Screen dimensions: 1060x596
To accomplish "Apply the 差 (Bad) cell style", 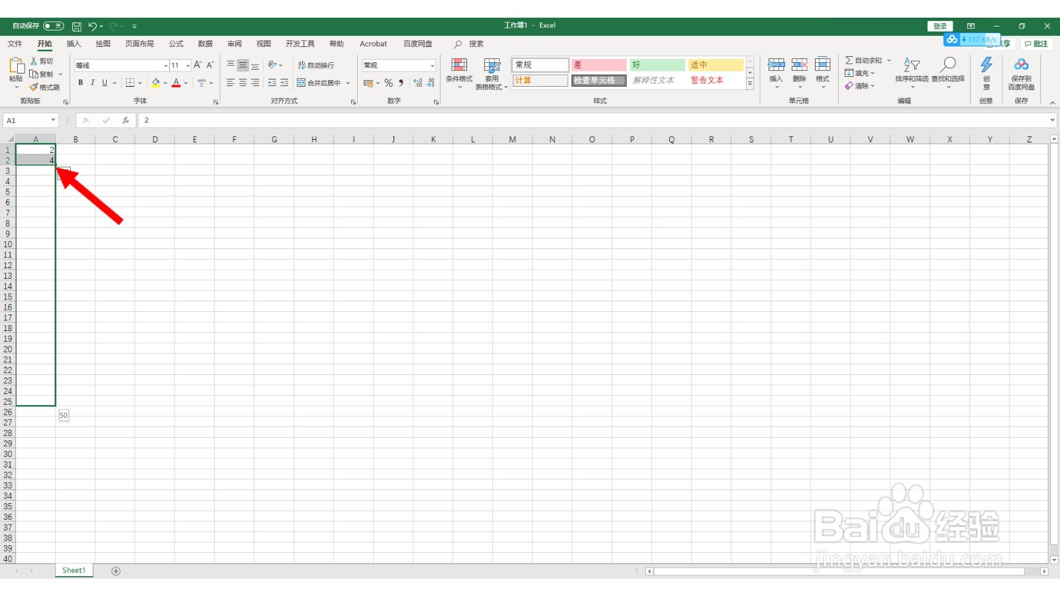I will [x=599, y=65].
